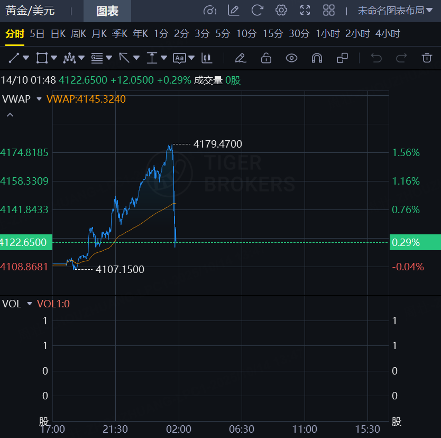The height and width of the screenshot is (438, 441).
Task: Open the multi-chart grid layout icon
Action: click(x=329, y=10)
